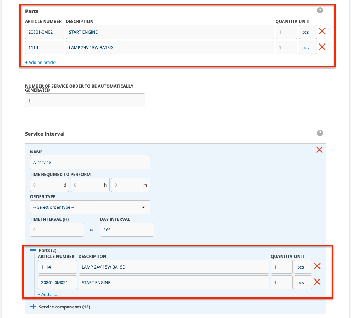This screenshot has height=318, width=351.
Task: Open help icon beside Service interval
Action: (320, 133)
